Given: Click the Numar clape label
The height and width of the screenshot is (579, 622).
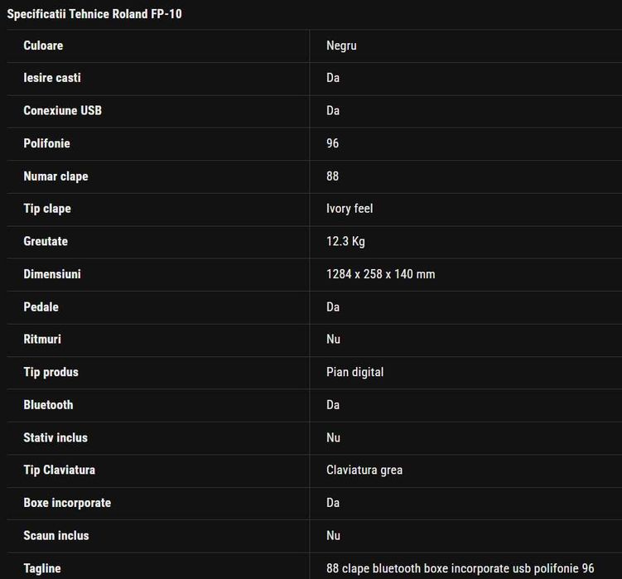Looking at the screenshot, I should [x=55, y=176].
